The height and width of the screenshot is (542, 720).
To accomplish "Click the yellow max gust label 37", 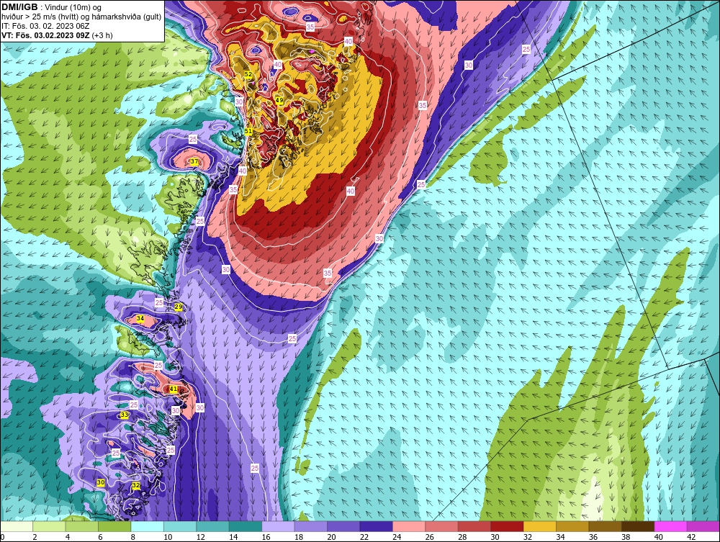I will point(194,161).
